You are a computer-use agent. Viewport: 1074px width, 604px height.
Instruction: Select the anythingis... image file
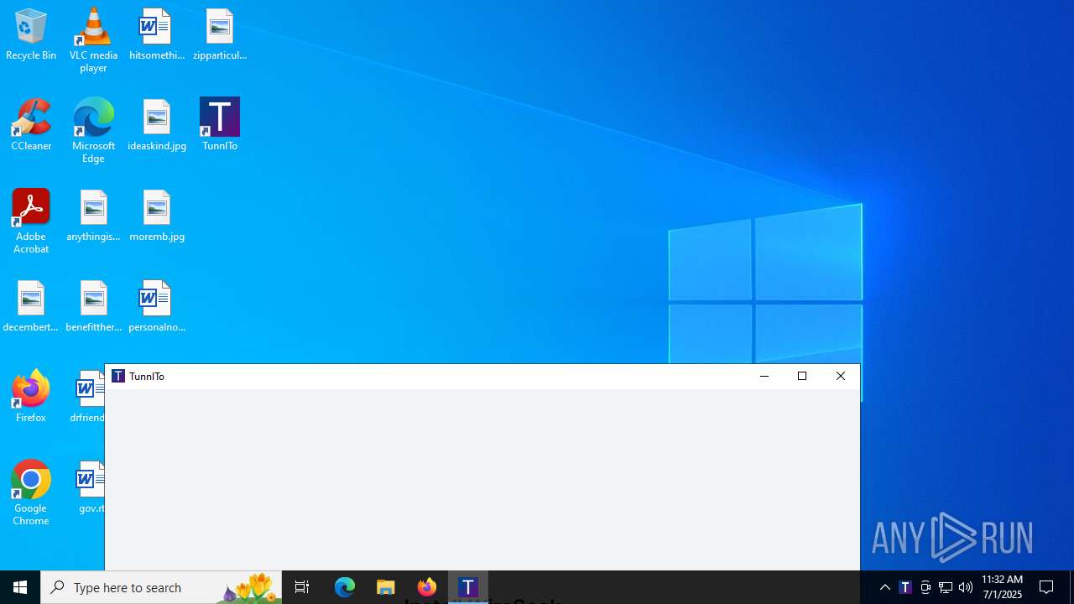(x=93, y=216)
